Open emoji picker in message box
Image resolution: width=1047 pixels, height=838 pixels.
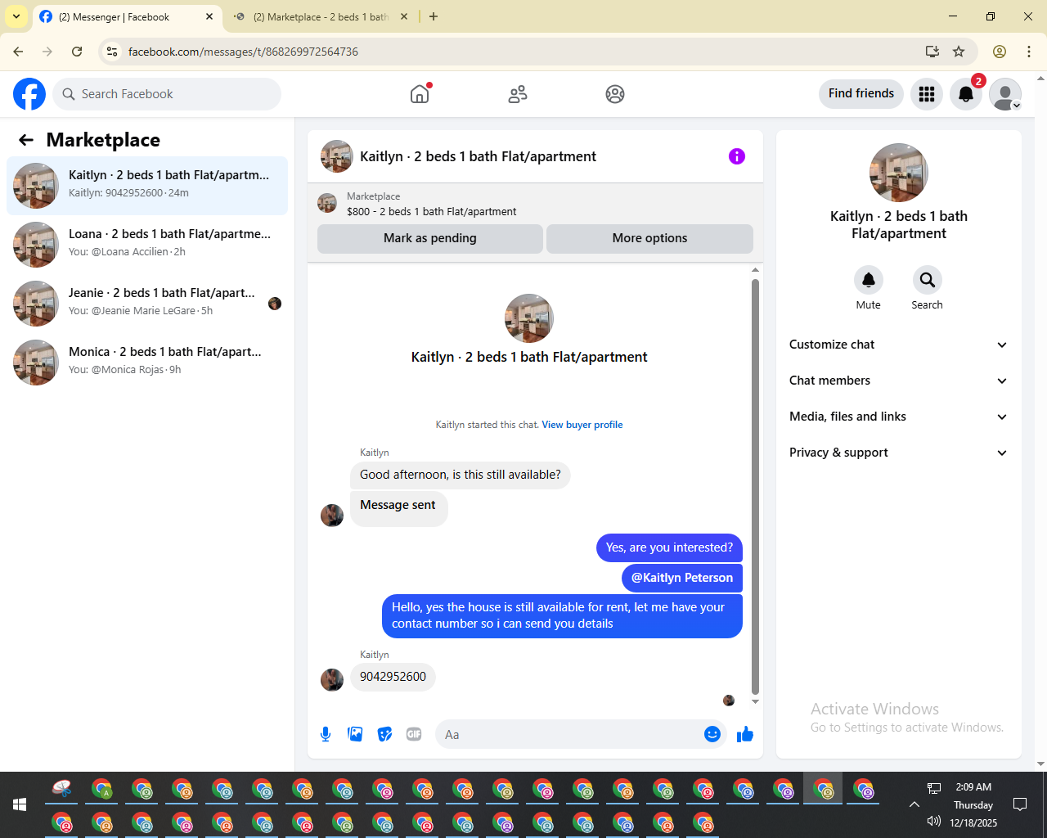click(712, 734)
